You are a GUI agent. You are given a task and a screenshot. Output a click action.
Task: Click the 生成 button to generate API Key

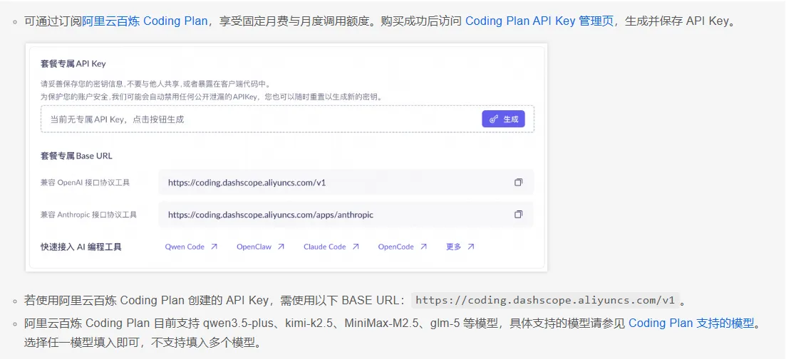click(x=503, y=119)
